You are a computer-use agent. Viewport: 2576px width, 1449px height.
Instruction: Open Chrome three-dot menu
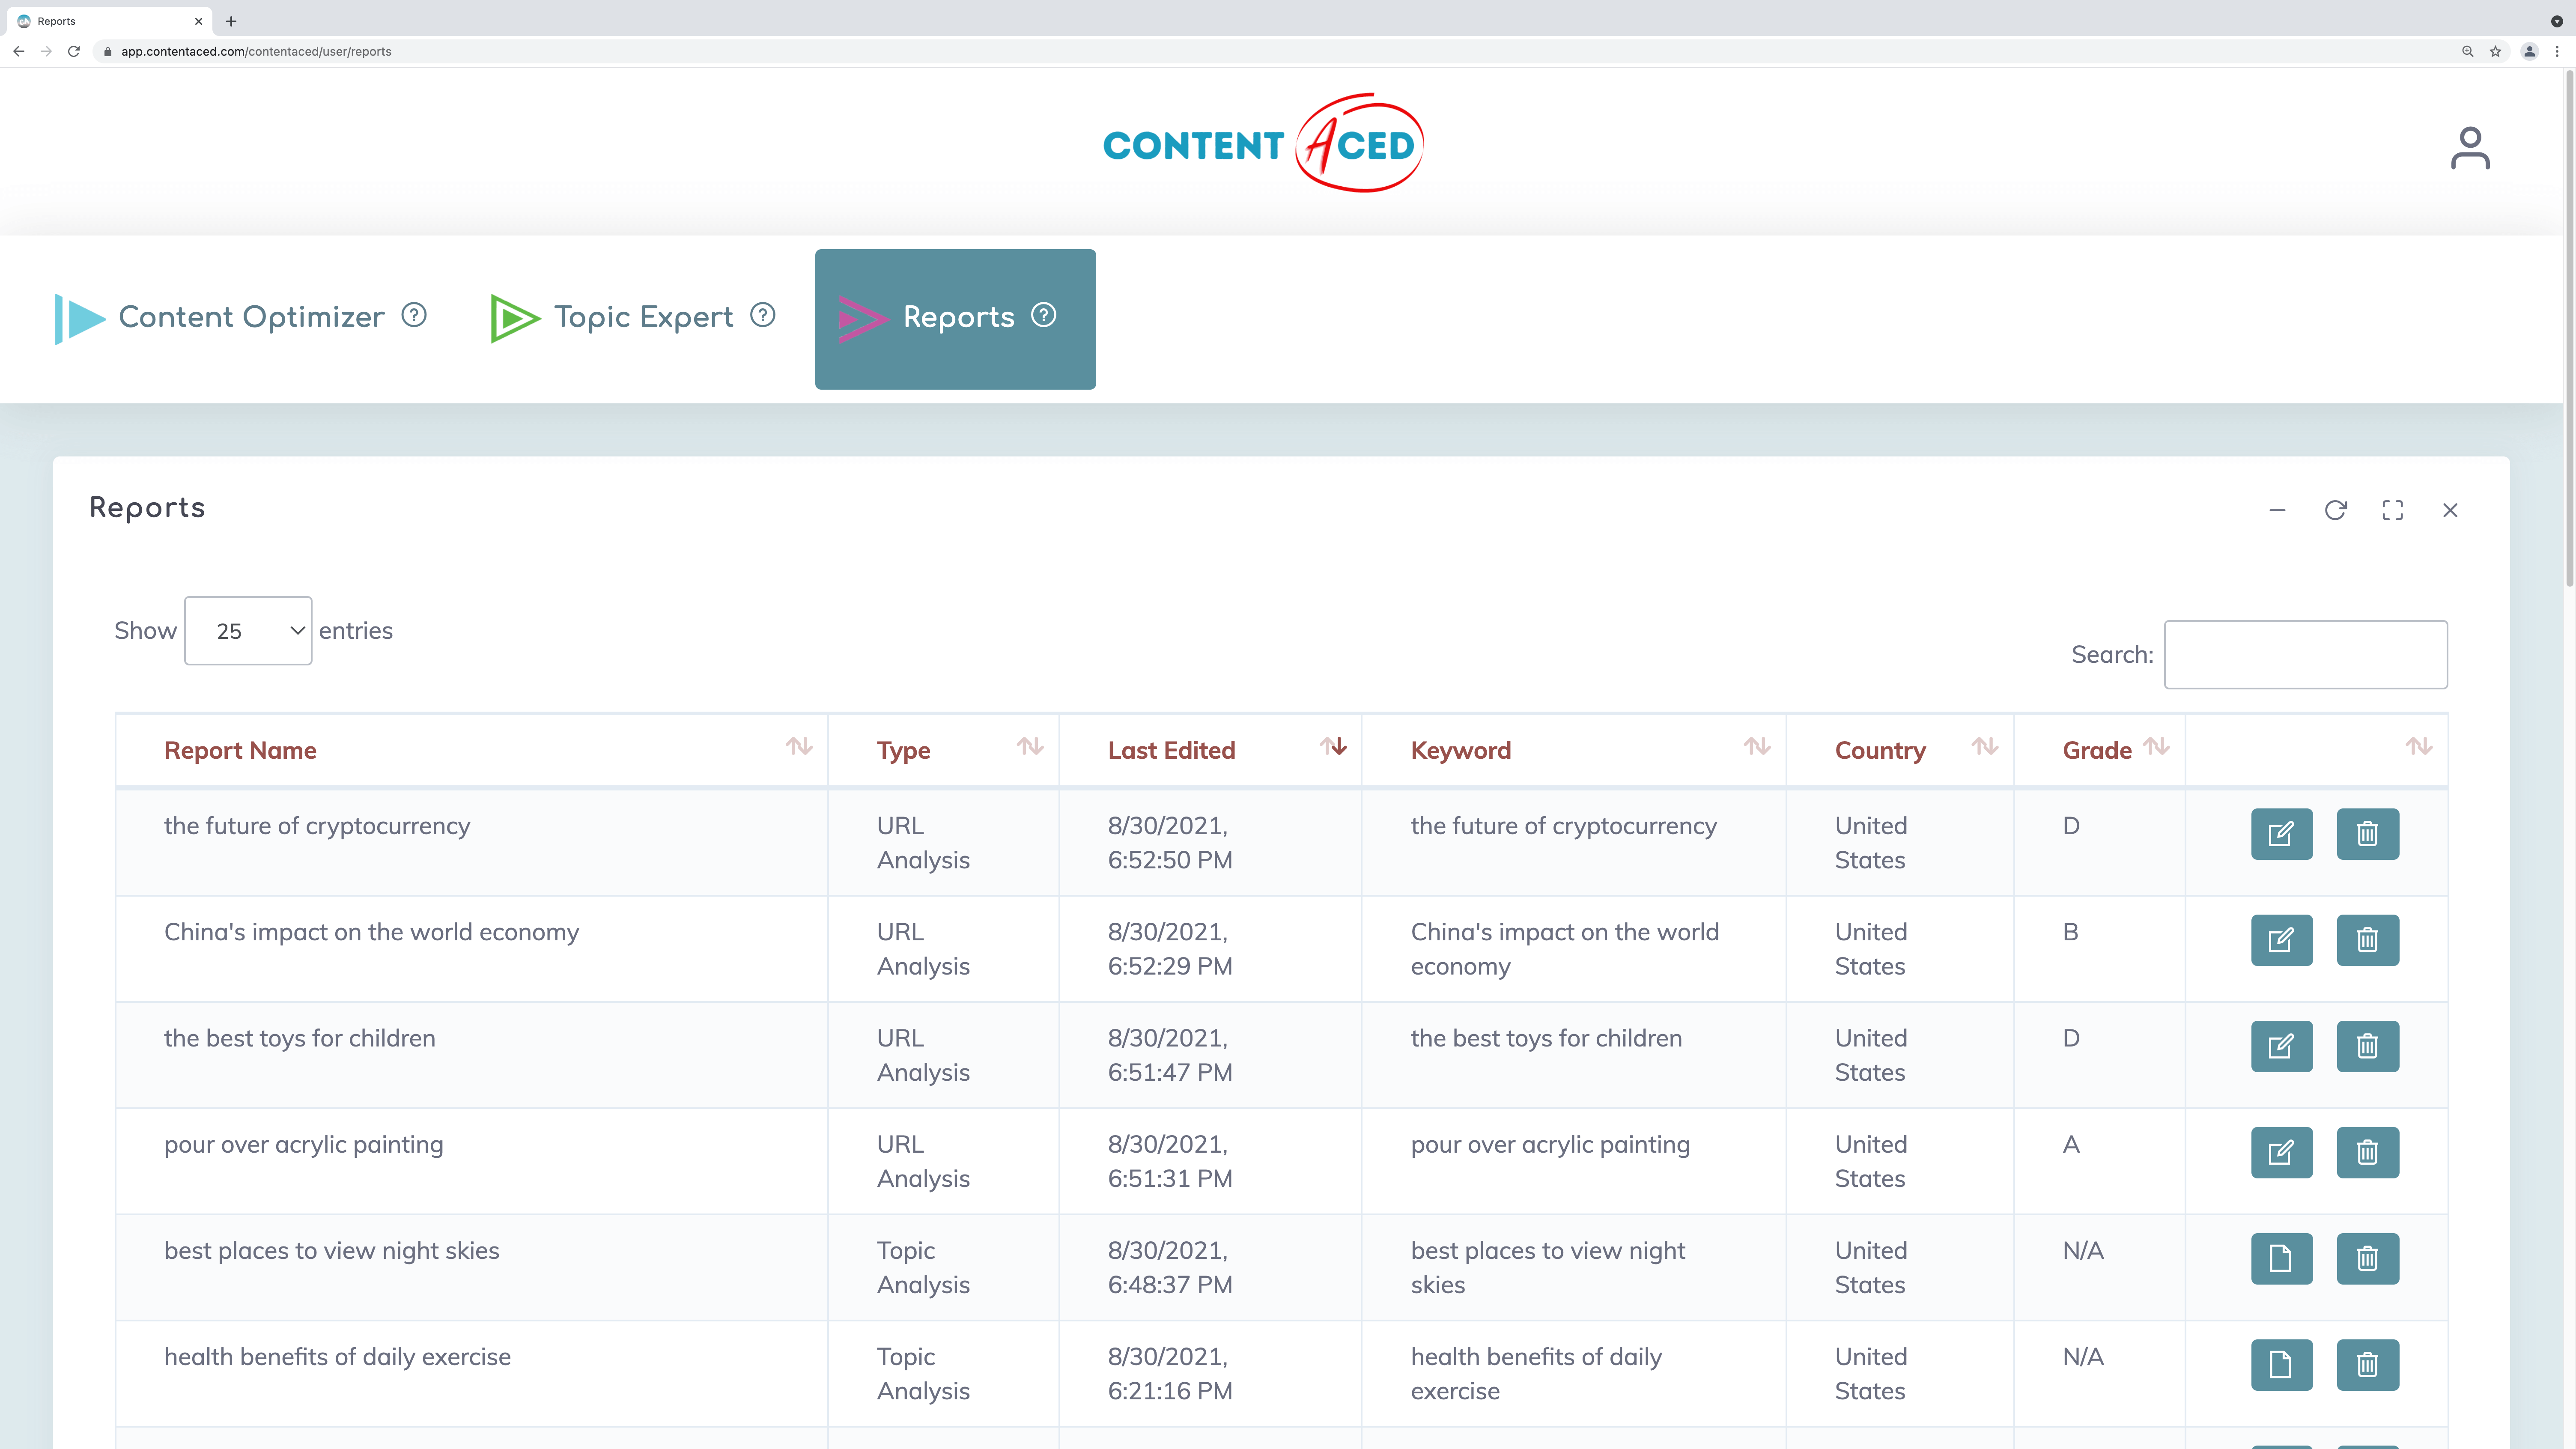click(x=2557, y=51)
